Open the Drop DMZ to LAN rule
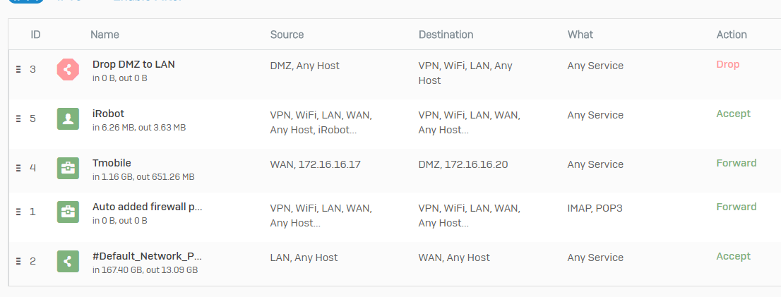Viewport: 781px width, 297px height. (133, 64)
